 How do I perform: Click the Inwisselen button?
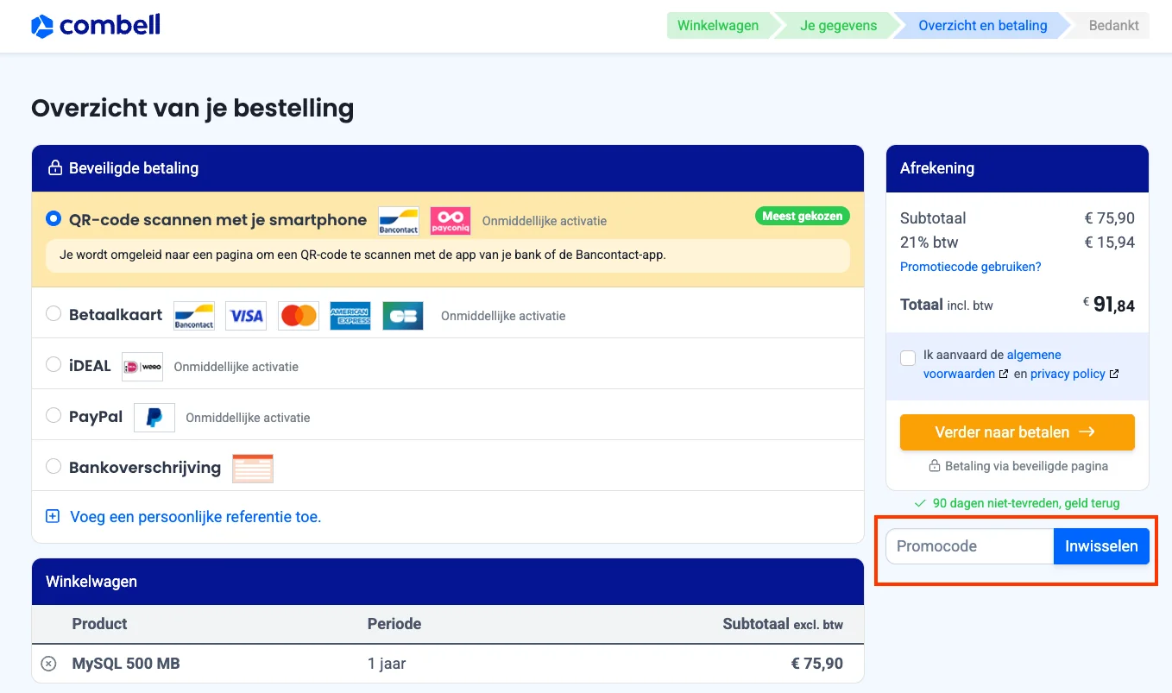coord(1101,545)
